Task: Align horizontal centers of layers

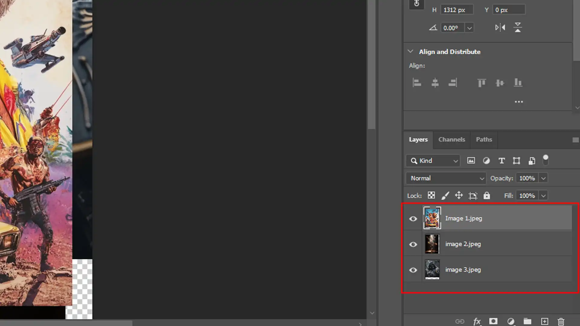Action: (435, 83)
